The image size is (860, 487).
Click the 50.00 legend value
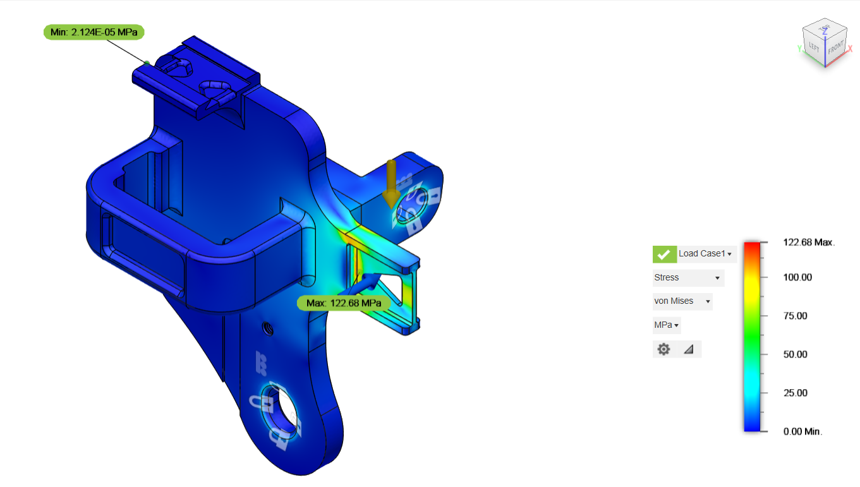pos(796,354)
